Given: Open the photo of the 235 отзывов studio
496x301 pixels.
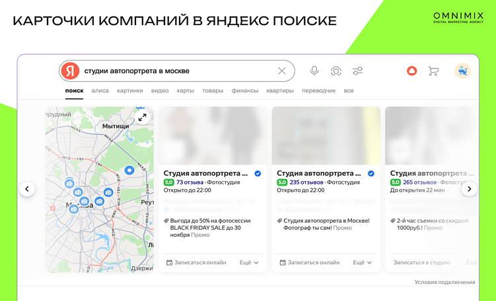Looking at the screenshot, I should pos(326,136).
